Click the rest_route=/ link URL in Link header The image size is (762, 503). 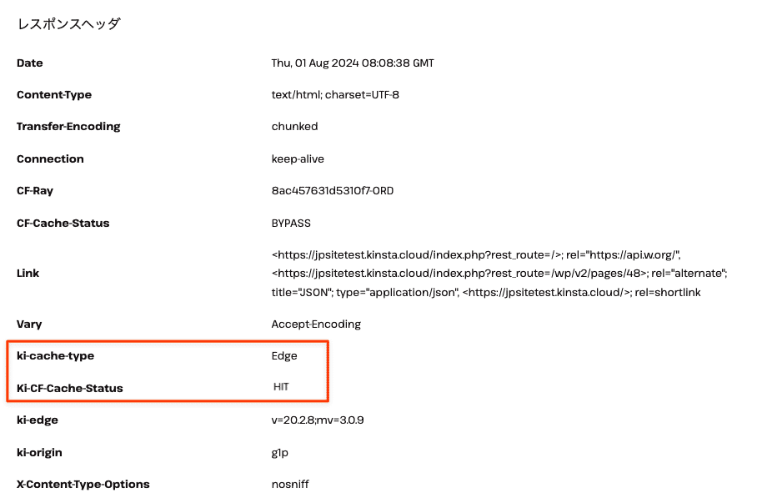(x=418, y=255)
